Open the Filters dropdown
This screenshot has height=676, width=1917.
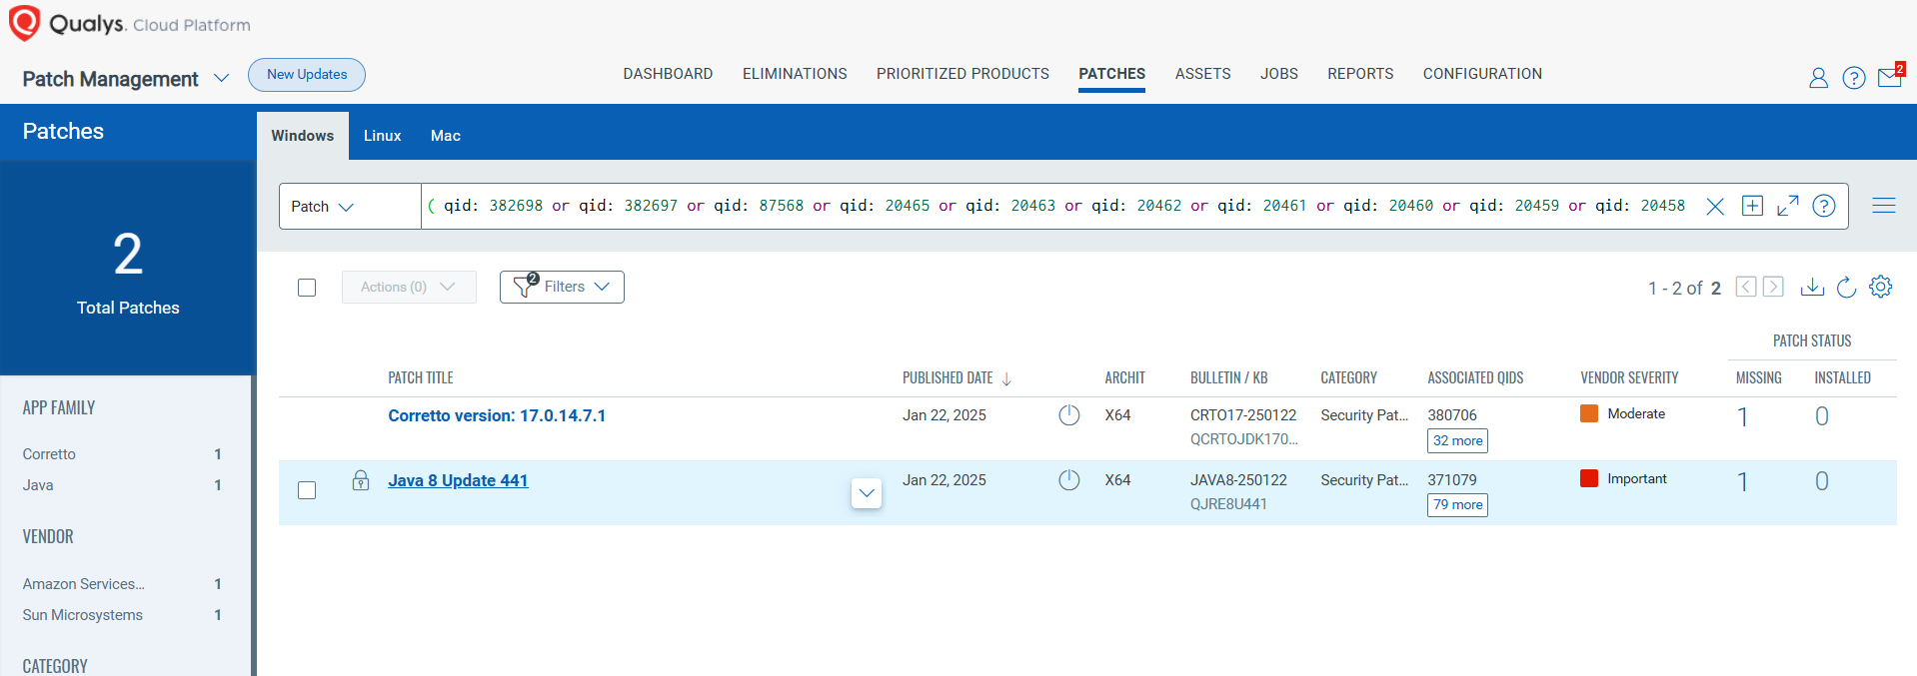[x=562, y=287]
